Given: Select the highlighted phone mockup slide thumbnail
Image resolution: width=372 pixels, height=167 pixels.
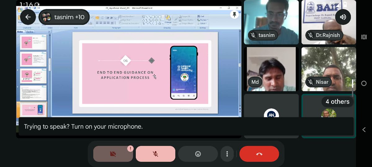Looking at the screenshot, I should pos(33,109).
